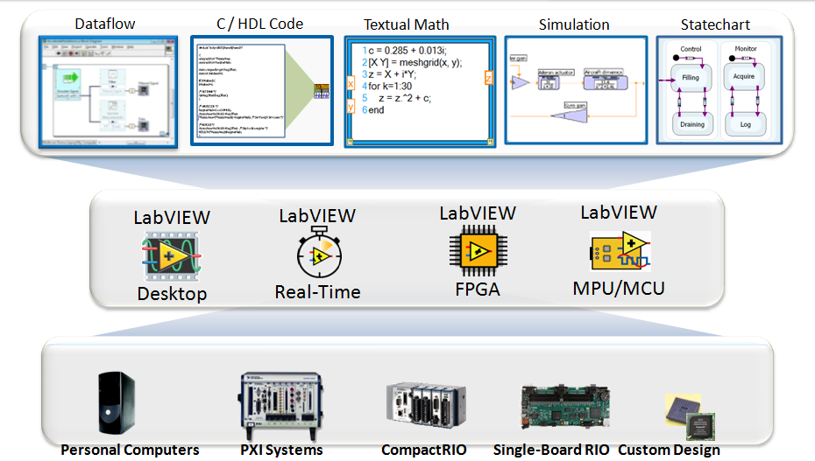Select the Custom Design chip image
The height and width of the screenshot is (461, 815).
pyautogui.click(x=691, y=417)
